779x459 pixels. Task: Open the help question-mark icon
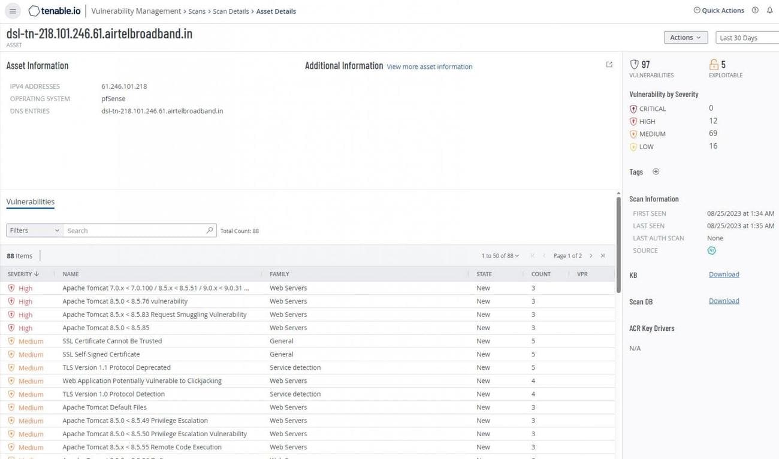coord(756,10)
